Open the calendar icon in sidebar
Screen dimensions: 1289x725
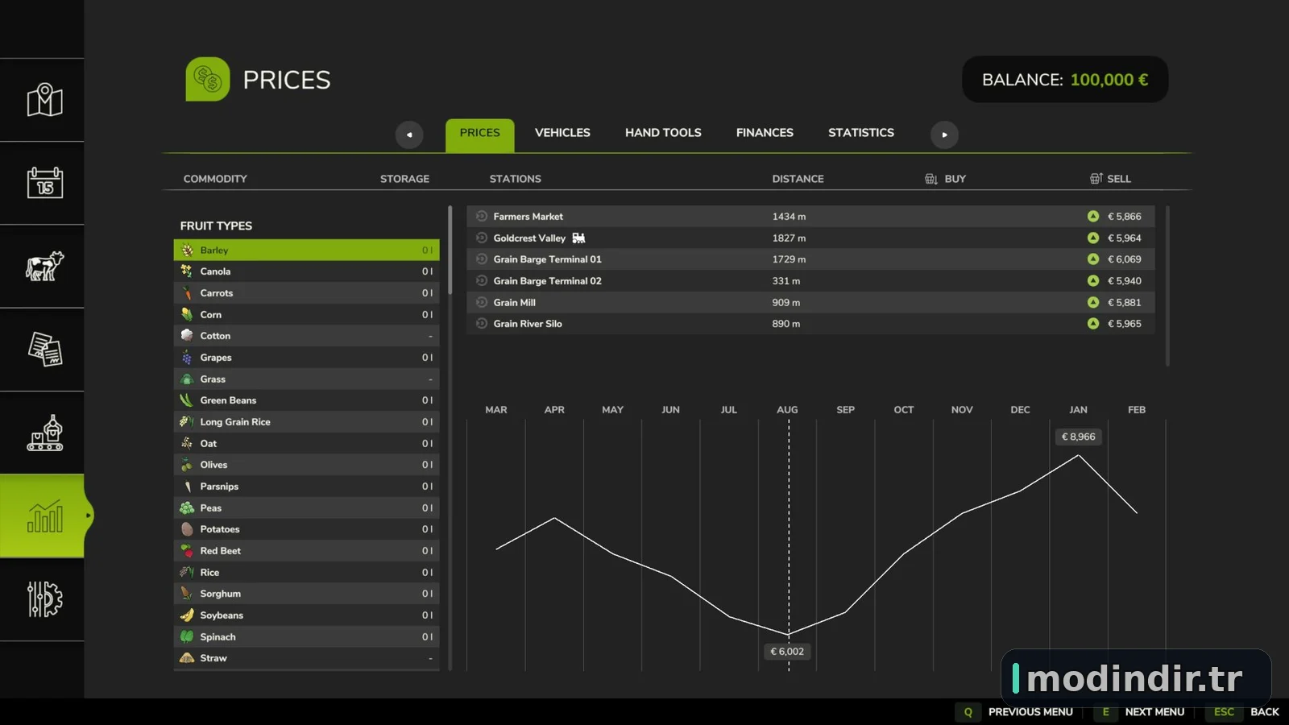[x=44, y=183]
